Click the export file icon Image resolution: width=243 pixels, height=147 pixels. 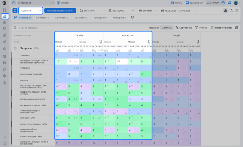231,11
